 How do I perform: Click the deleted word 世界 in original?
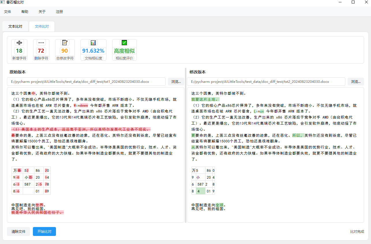tap(40, 205)
